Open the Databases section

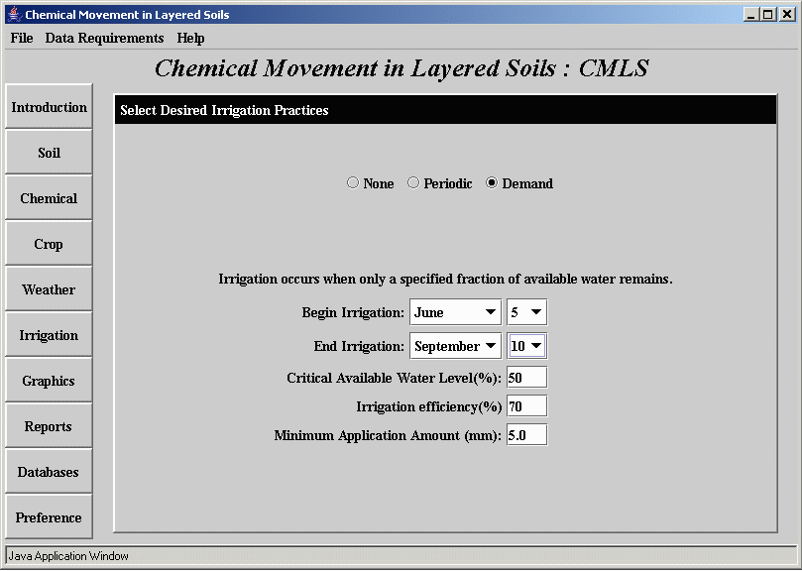coord(50,471)
